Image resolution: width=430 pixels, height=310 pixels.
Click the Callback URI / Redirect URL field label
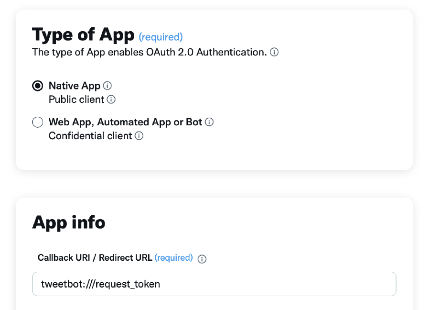[x=95, y=257]
